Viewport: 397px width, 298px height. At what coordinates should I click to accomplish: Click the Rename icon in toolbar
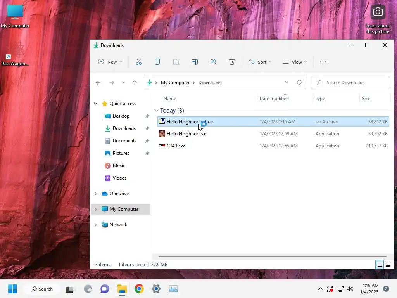tap(195, 62)
